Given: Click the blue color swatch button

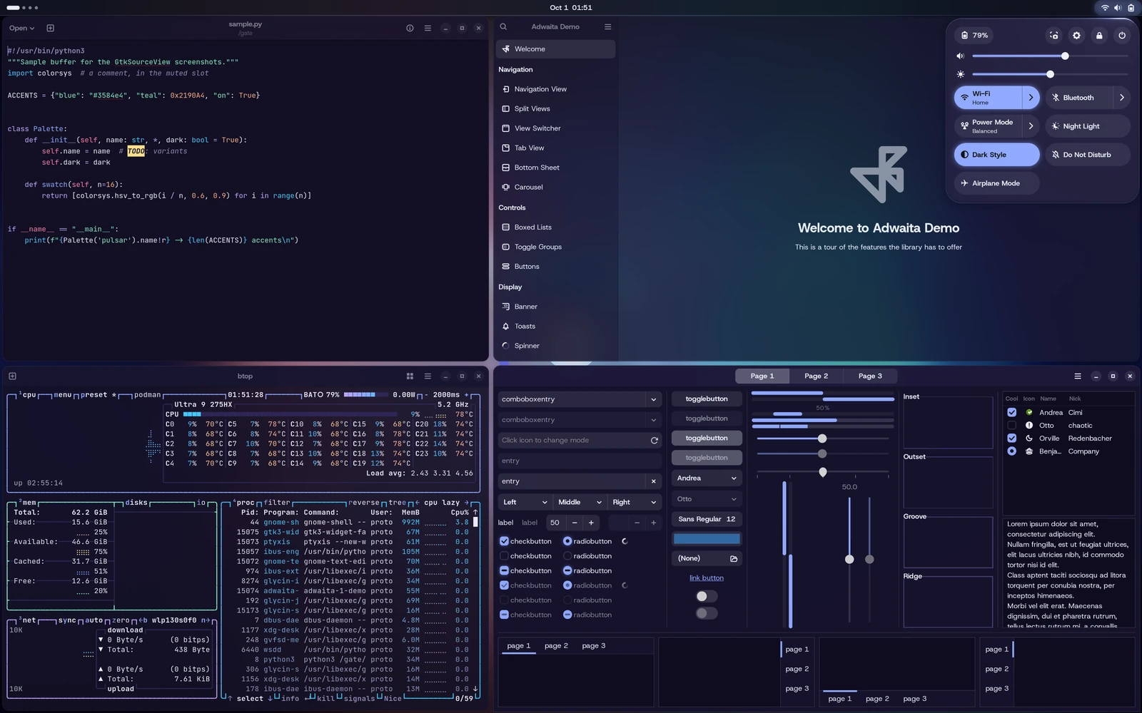Looking at the screenshot, I should click(707, 539).
